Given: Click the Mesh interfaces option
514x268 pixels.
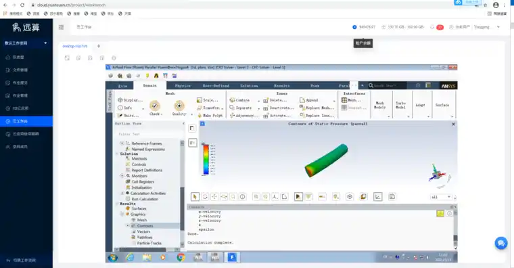Looking at the screenshot, I should [351, 100].
